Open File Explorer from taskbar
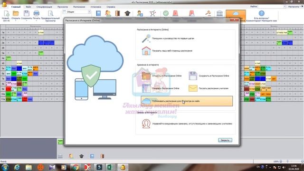Image resolution: width=304 pixels, height=171 pixels. tap(28, 167)
